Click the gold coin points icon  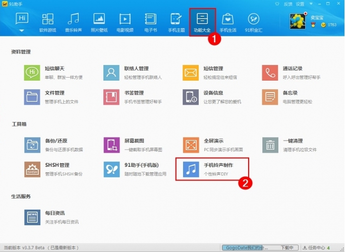[x=323, y=25]
